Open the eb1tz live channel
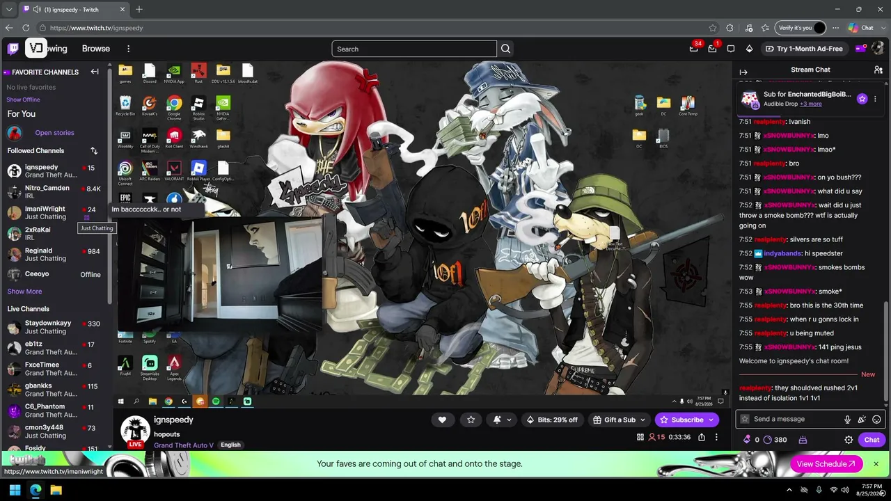Image resolution: width=891 pixels, height=501 pixels. click(54, 348)
